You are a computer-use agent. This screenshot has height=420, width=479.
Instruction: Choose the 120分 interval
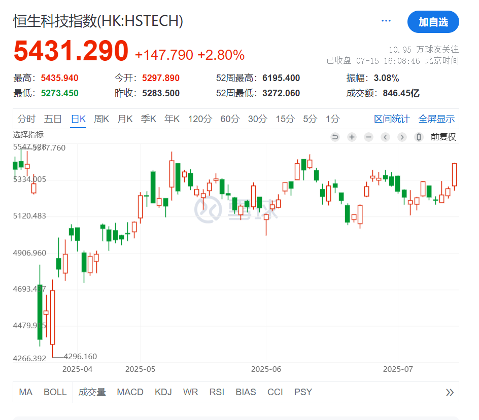click(200, 119)
